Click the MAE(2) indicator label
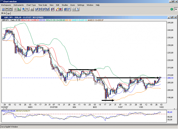The height and width of the screenshot is (129, 178). pyautogui.click(x=96, y=20)
